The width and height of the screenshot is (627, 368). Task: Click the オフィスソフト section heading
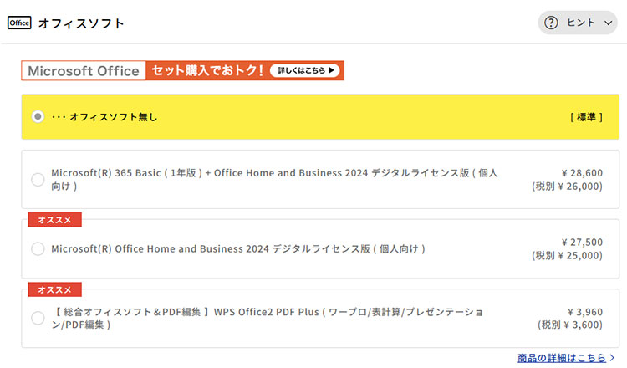tap(81, 23)
